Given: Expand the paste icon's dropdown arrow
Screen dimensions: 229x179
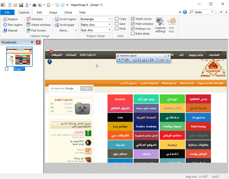Looking at the screenshot, I should [x=53, y=5].
